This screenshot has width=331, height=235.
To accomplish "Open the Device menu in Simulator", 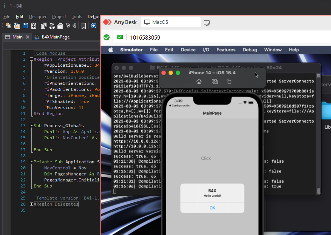I will pyautogui.click(x=188, y=50).
